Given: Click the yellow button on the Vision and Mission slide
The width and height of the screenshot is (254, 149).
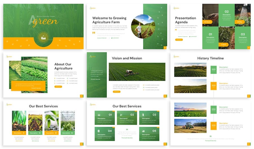Looking at the screenshot, I should tap(117, 92).
